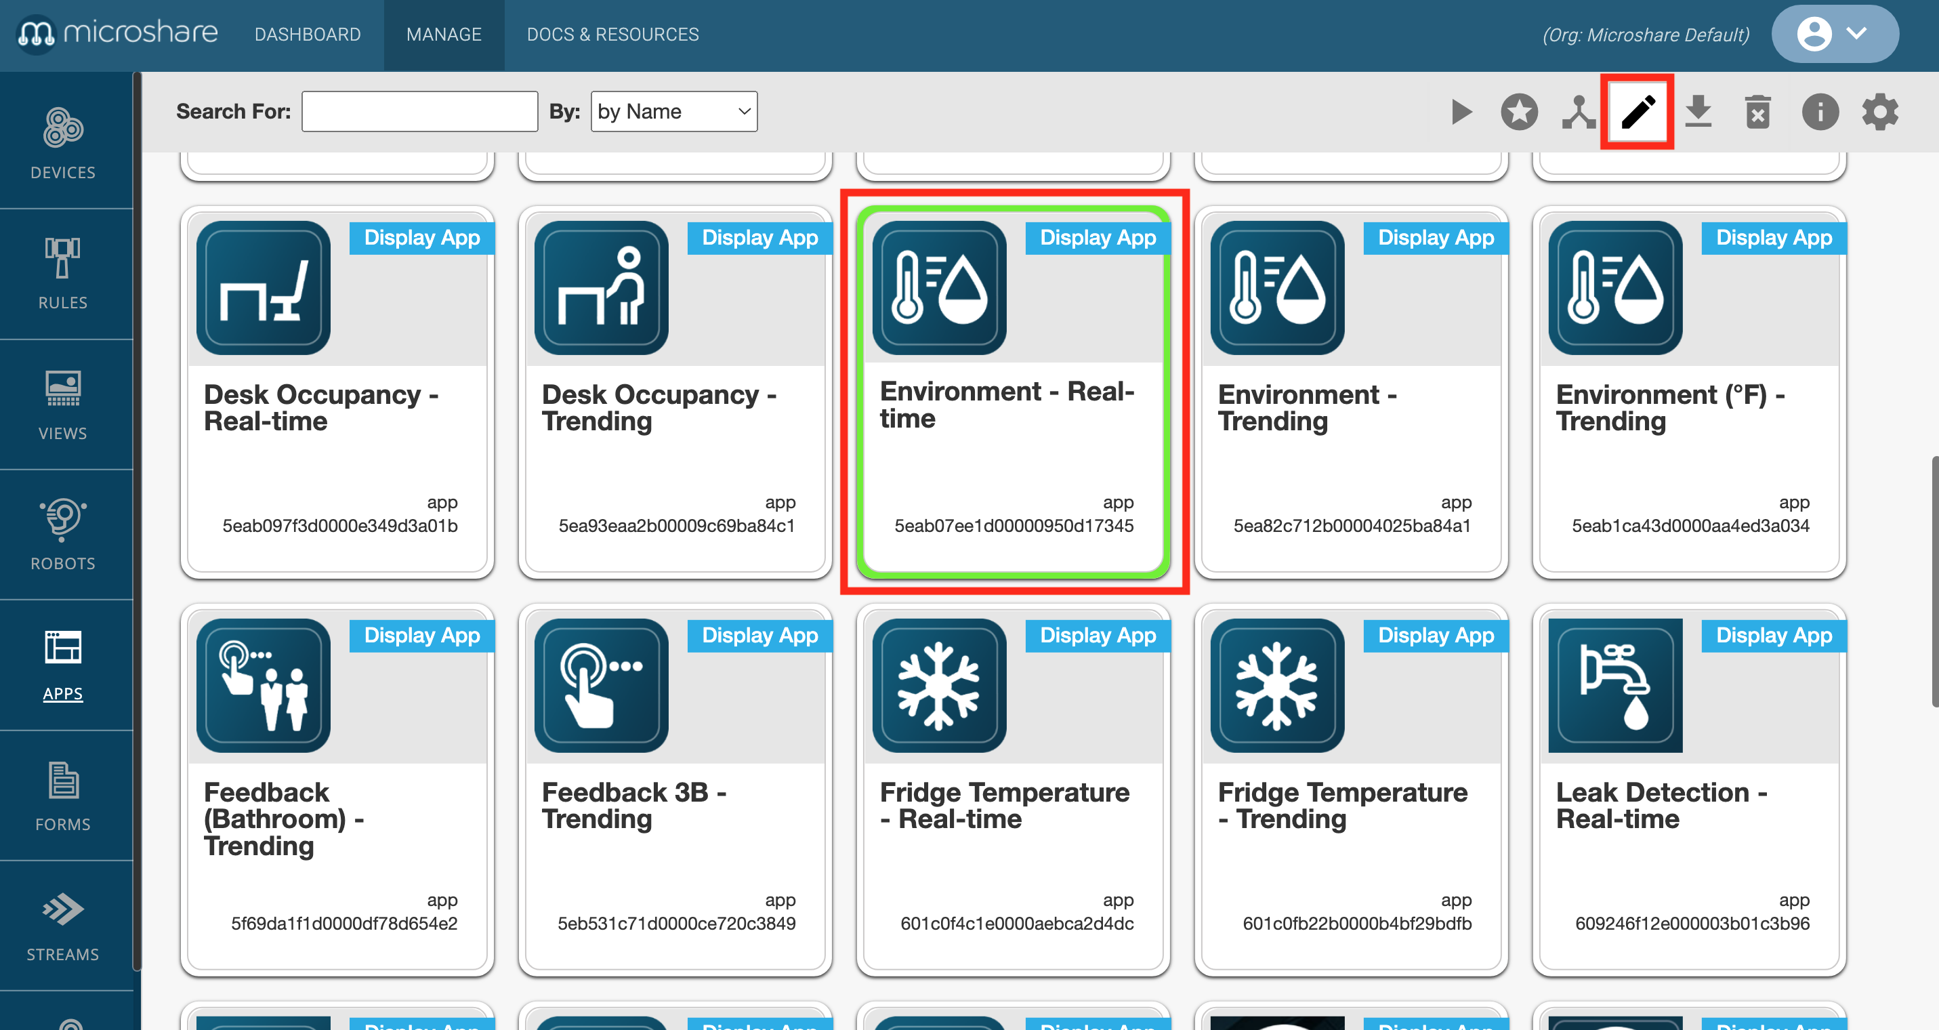Open the Apps sidebar section
Viewport: 1939px width, 1030px height.
pos(63,665)
